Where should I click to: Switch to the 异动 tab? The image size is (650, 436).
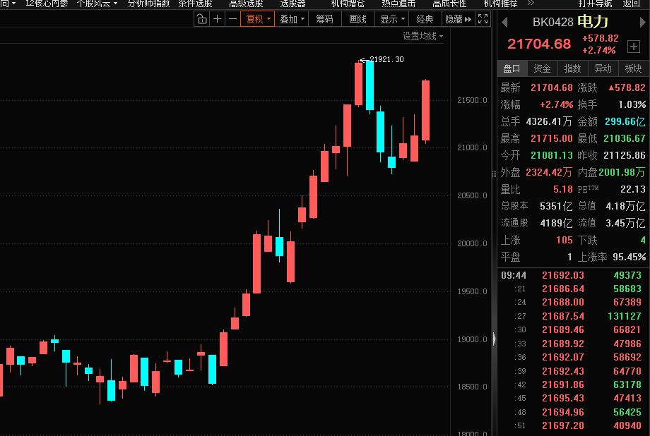[x=603, y=68]
